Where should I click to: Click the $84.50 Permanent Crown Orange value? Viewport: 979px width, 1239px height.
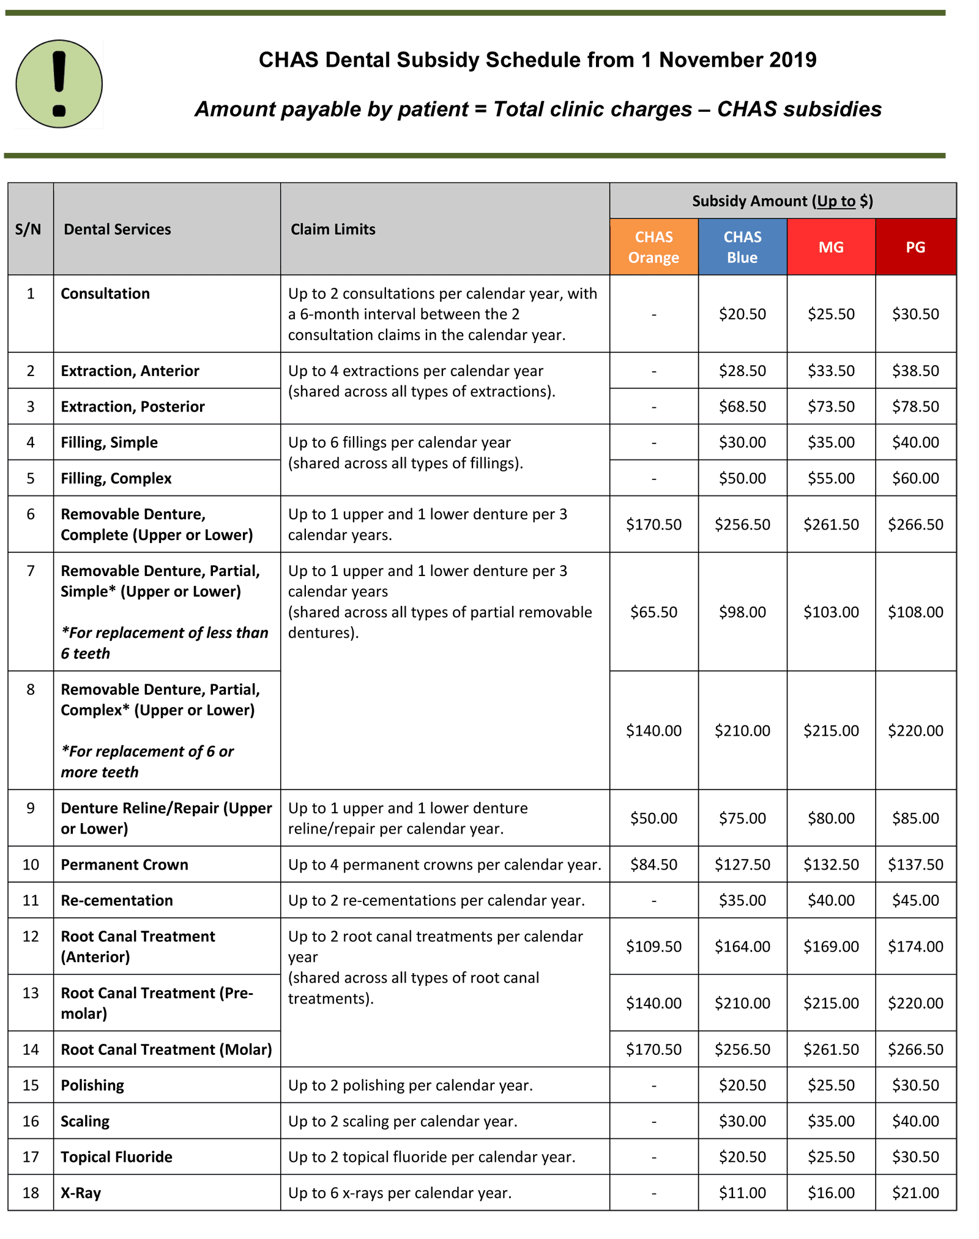[653, 865]
